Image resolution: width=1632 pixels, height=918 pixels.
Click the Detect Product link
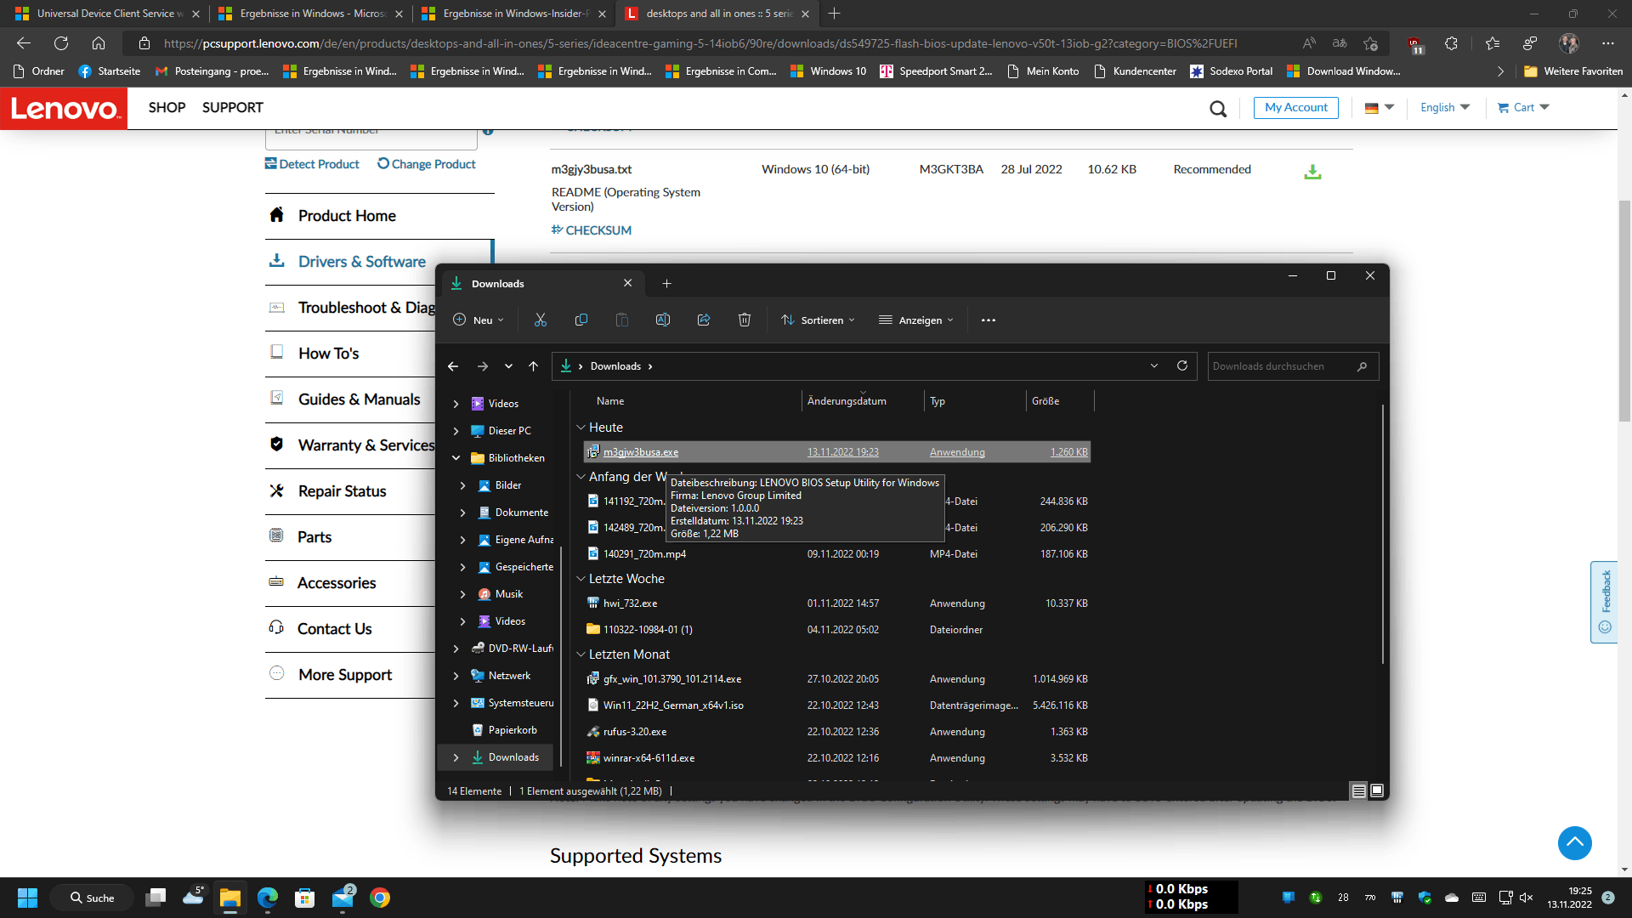tap(312, 164)
